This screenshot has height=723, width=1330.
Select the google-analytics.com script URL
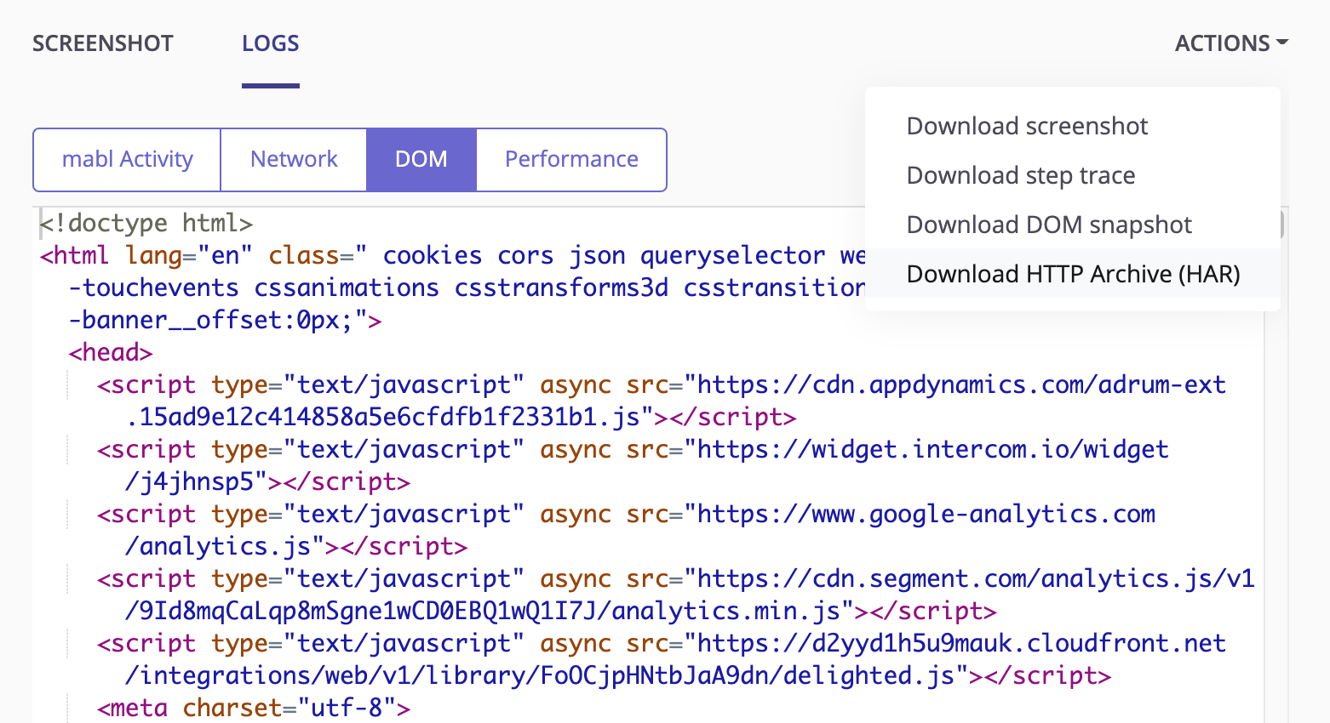coord(937,514)
